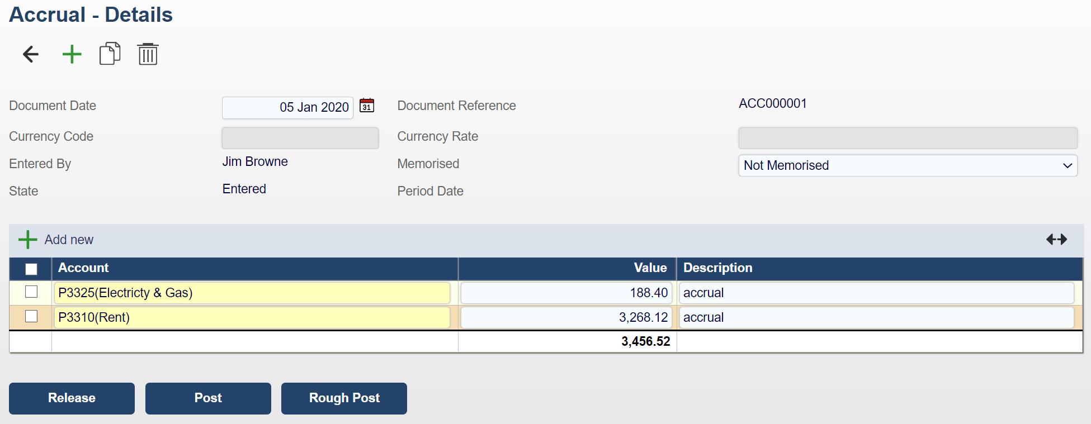Click the copy document icon

tap(110, 54)
